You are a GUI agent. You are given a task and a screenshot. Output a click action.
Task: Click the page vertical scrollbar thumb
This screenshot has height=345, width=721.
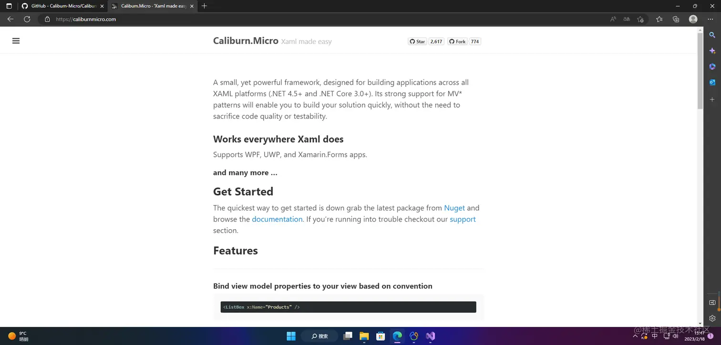(700, 71)
